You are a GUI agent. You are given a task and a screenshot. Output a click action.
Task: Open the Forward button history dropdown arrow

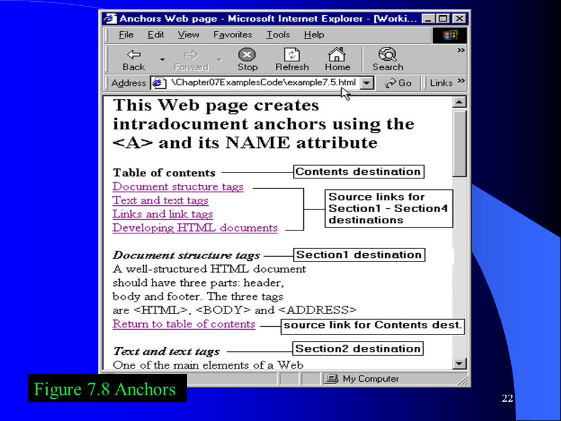(219, 60)
